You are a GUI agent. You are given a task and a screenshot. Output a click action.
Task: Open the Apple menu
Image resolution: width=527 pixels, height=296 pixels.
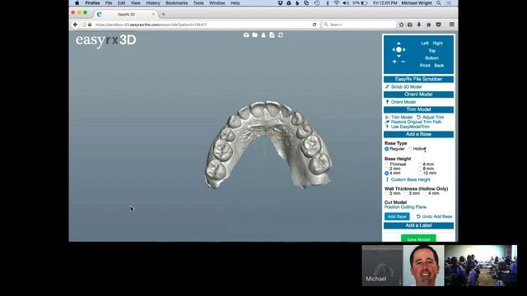coord(77,2)
